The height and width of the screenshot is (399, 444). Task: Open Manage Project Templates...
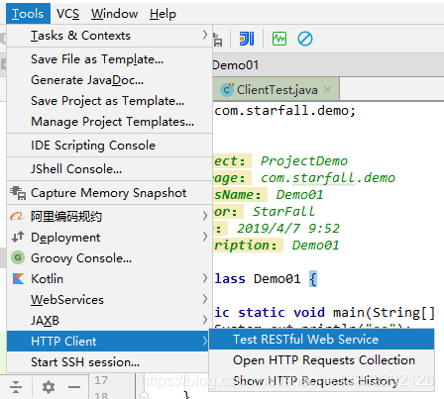click(x=109, y=122)
